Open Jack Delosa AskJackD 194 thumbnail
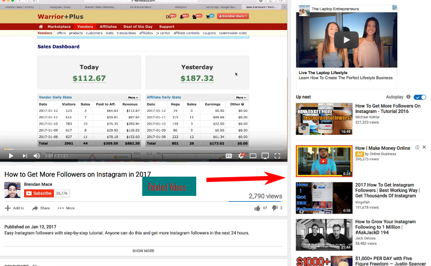 pos(324,235)
